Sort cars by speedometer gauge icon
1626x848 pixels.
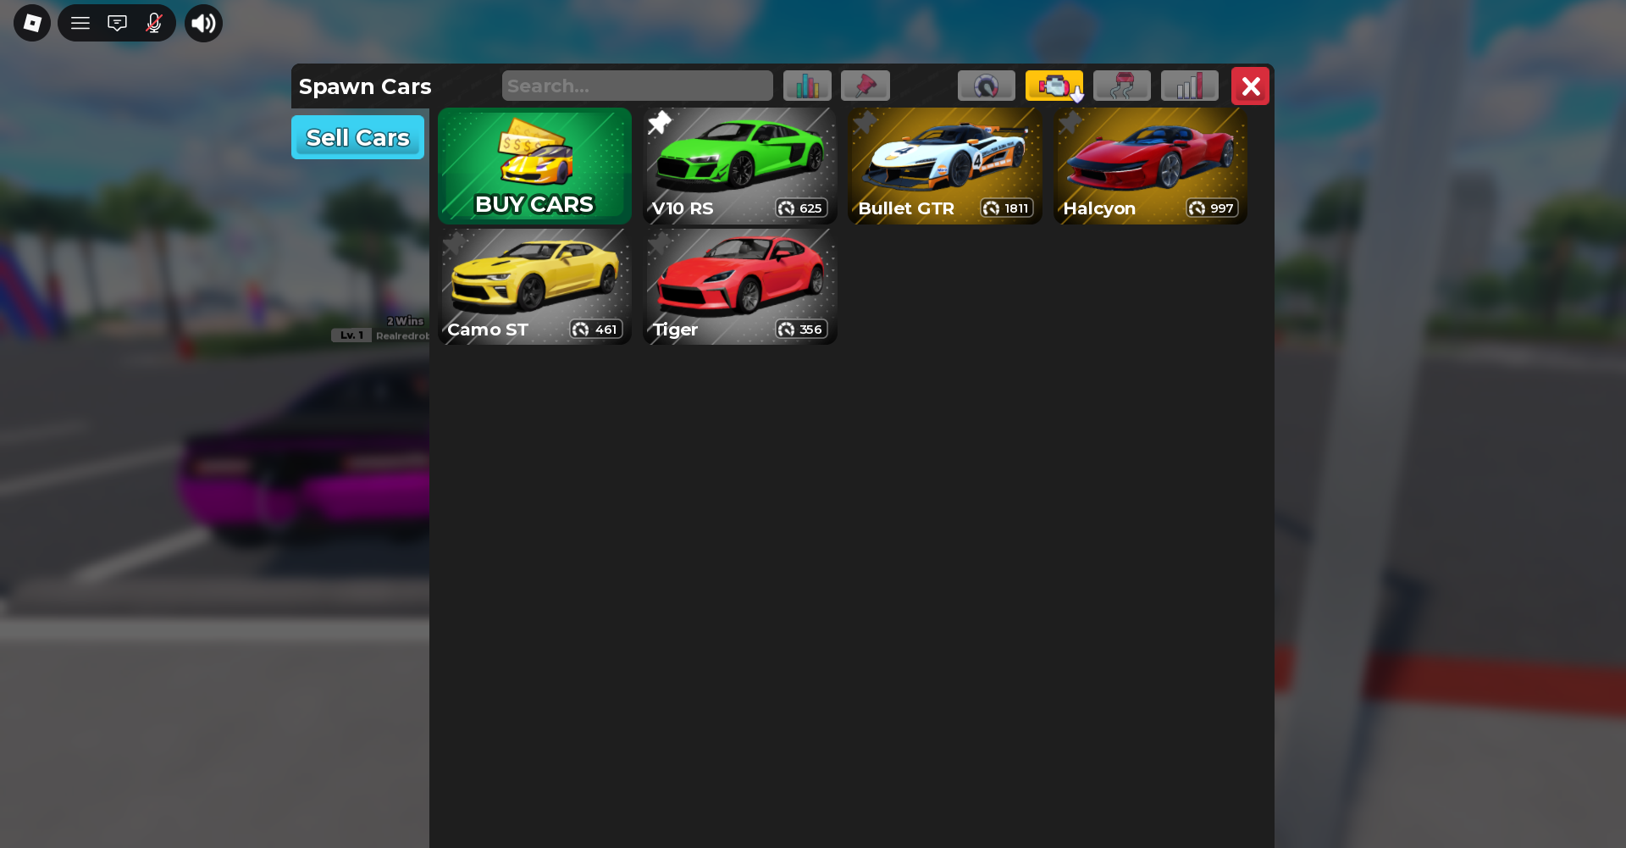pyautogui.click(x=987, y=86)
